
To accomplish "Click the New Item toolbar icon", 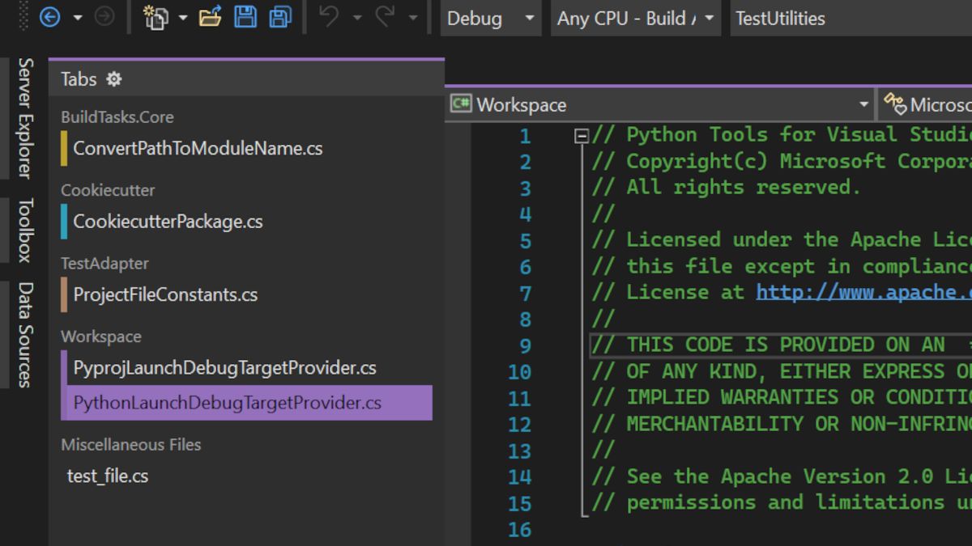I will coord(155,17).
